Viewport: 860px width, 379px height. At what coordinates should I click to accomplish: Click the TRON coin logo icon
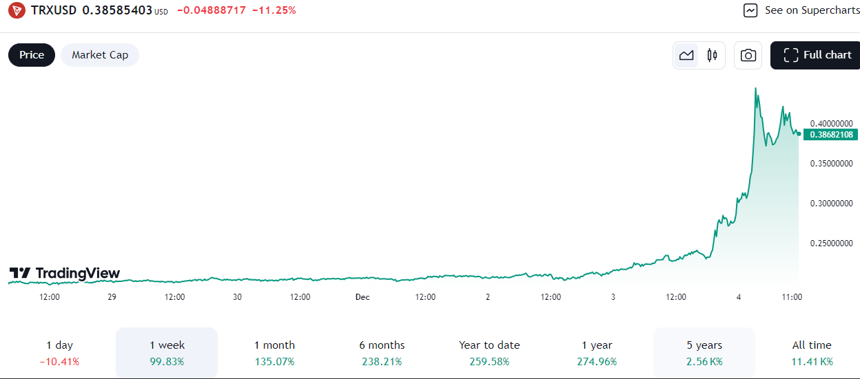17,10
